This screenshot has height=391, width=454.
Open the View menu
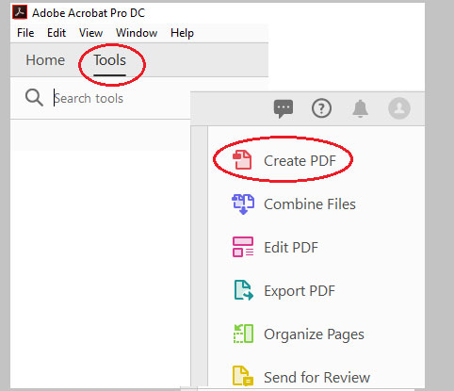pos(90,33)
